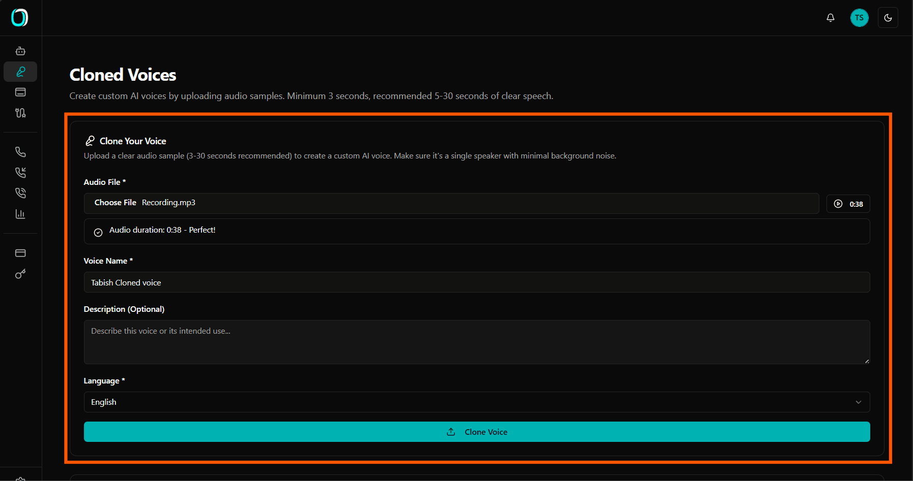
Task: Open the billing card icon in sidebar
Action: tap(20, 252)
